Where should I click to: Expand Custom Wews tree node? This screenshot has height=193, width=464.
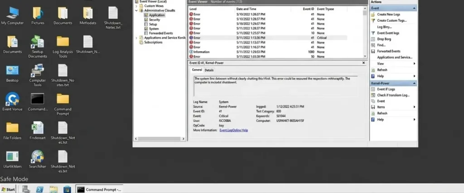coord(136,6)
